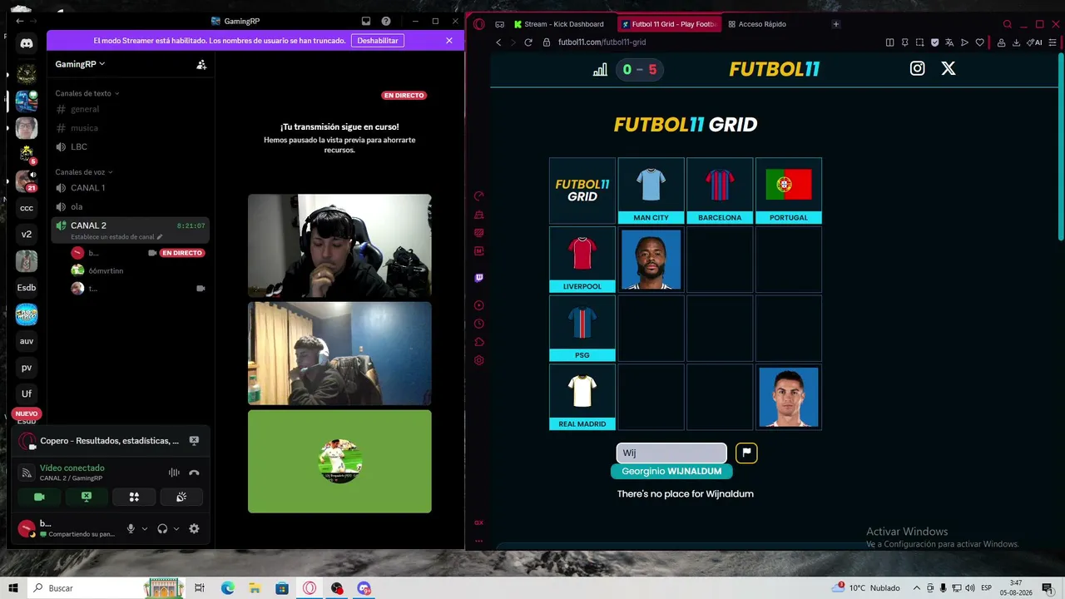This screenshot has height=599, width=1065.
Task: Open Instagram icon on Futbol11 header
Action: tap(917, 69)
